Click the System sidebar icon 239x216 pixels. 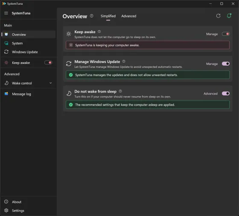6,43
